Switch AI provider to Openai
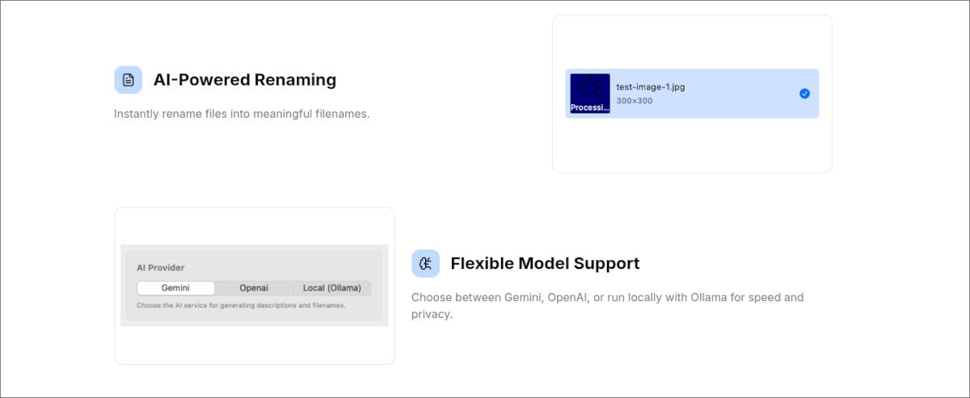The height and width of the screenshot is (398, 970). click(254, 288)
